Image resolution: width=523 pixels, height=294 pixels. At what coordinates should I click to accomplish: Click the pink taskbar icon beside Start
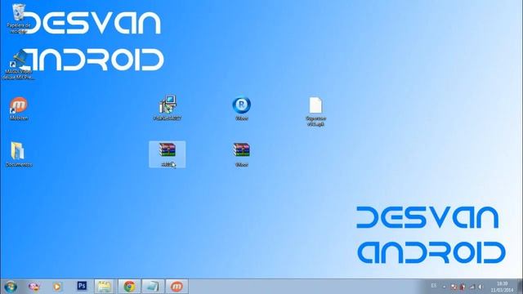click(34, 287)
